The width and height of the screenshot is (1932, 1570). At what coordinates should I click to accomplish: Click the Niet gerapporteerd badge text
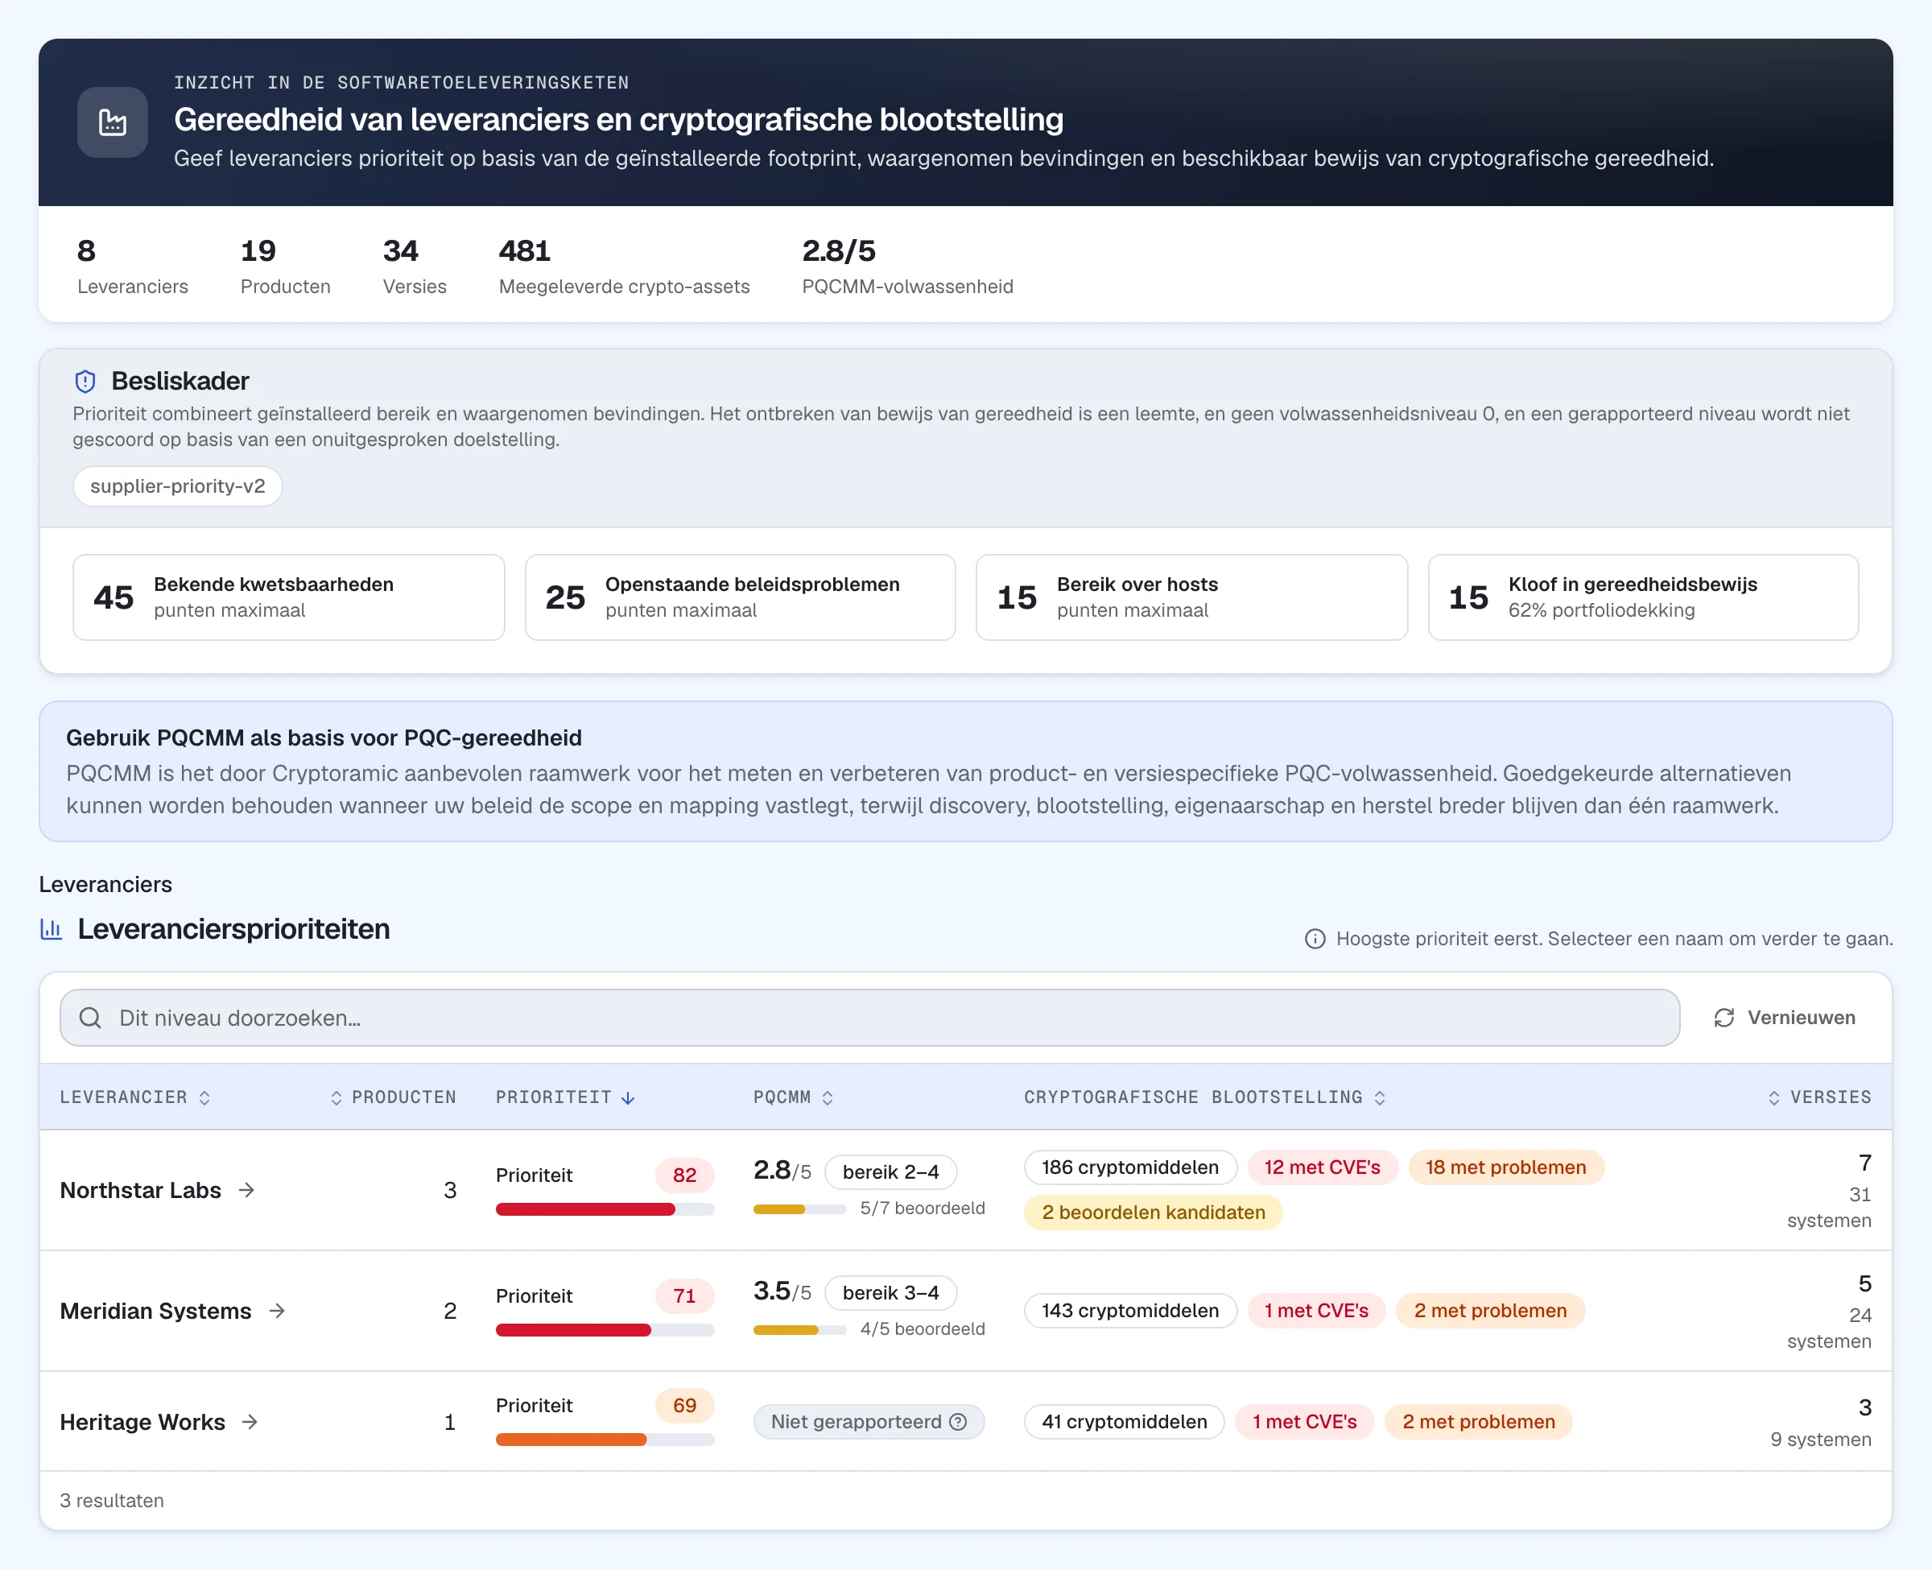[855, 1422]
